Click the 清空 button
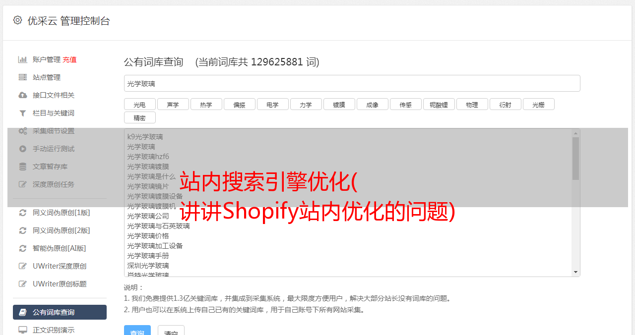 click(x=171, y=332)
